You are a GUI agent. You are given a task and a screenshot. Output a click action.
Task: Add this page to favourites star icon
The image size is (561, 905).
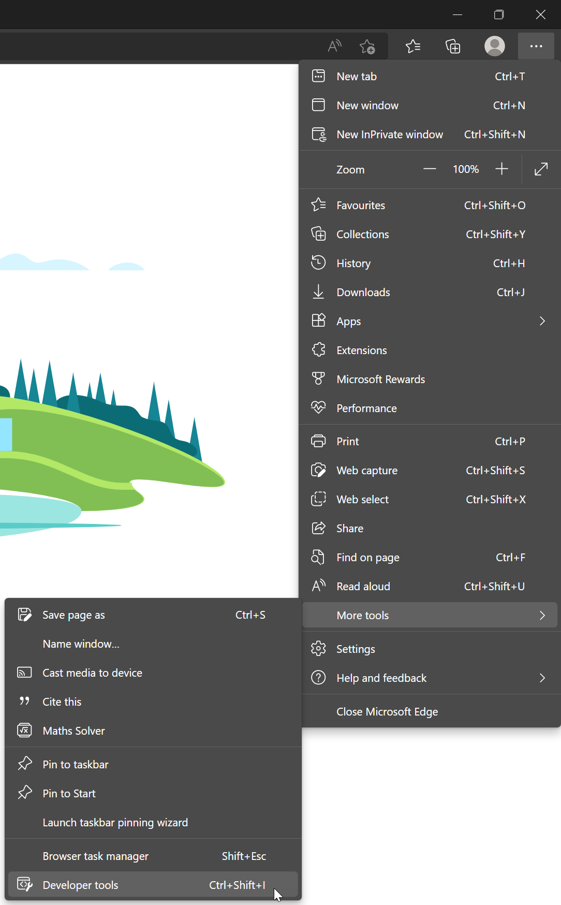click(367, 47)
